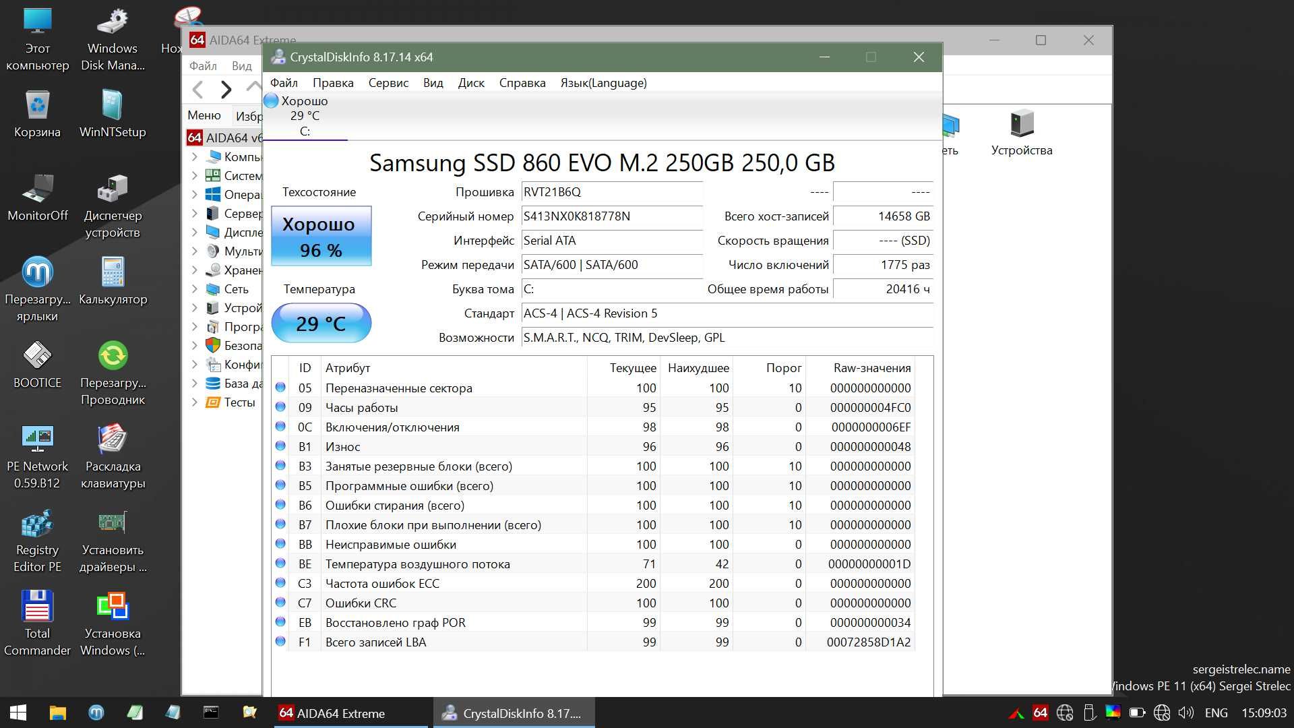This screenshot has width=1294, height=728.
Task: Open Windows Start button on taskbar
Action: point(18,712)
